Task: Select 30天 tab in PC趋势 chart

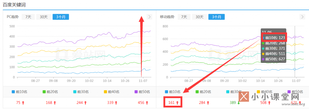Action: tap(44, 17)
